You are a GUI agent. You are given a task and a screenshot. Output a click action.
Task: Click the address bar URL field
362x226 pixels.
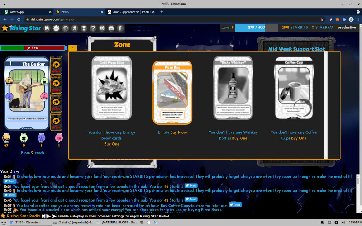pos(171,19)
